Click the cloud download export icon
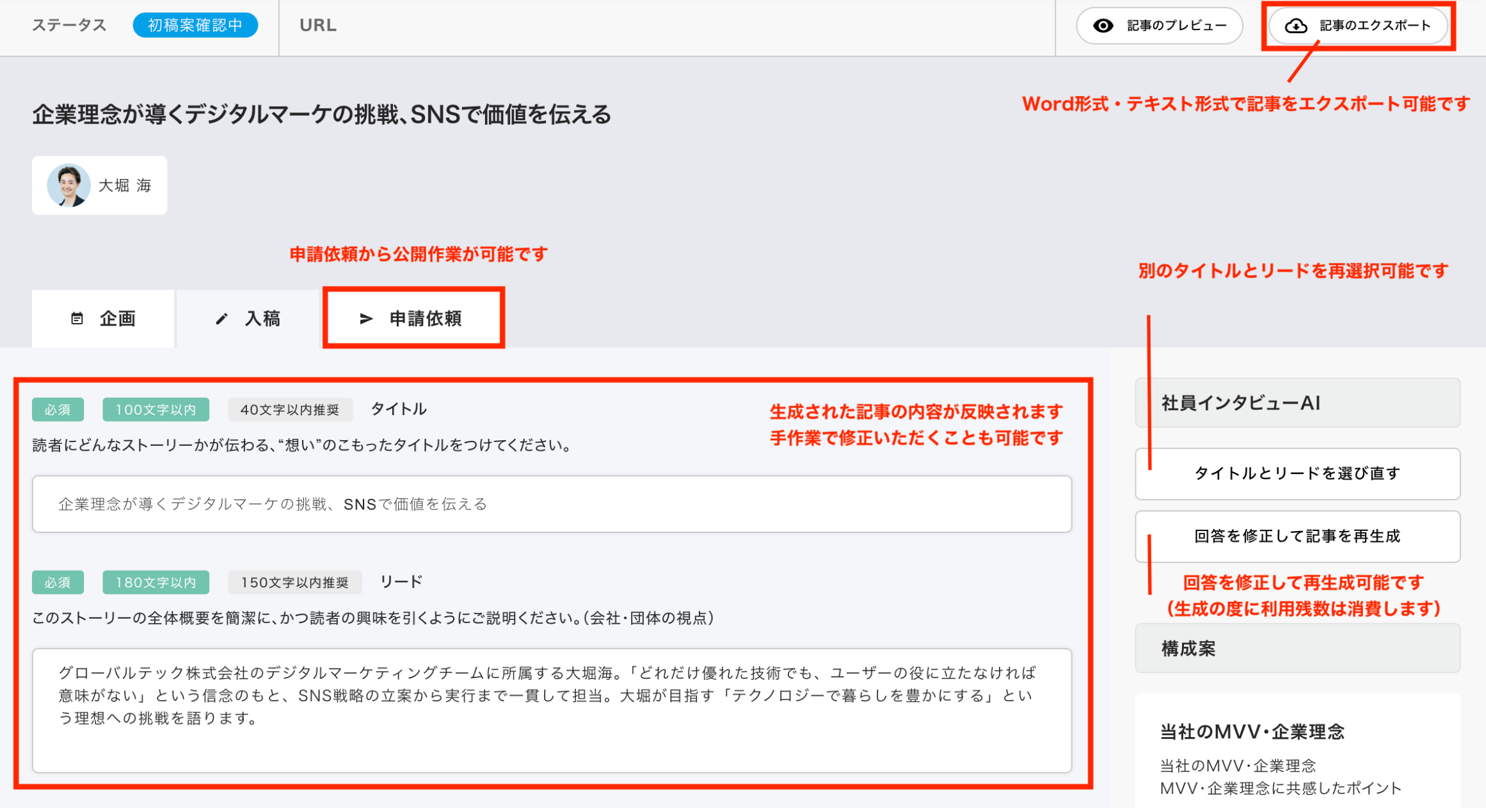This screenshot has height=808, width=1486. pos(1296,26)
